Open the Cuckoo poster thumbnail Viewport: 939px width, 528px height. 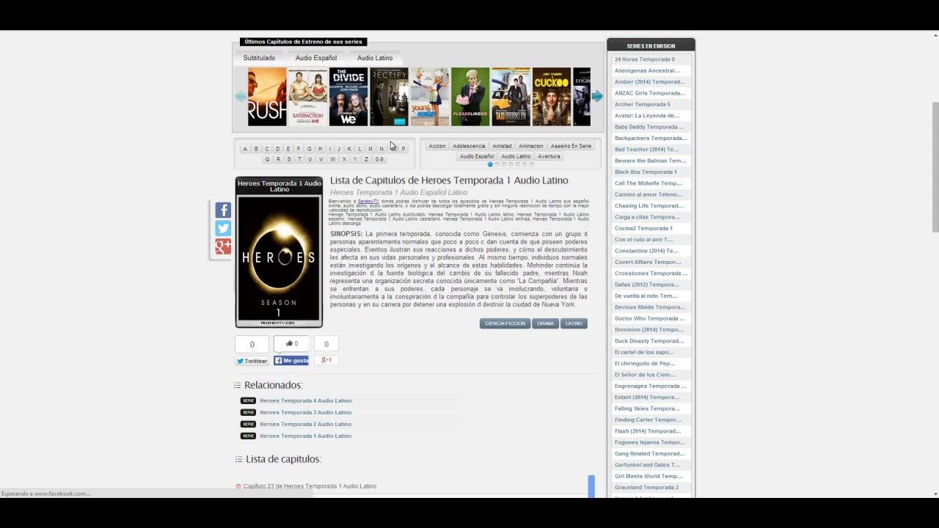[552, 97]
